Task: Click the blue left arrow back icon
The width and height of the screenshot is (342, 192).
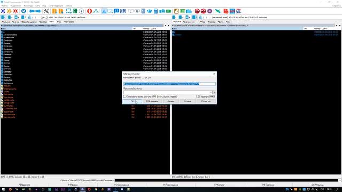Action: coord(32,11)
